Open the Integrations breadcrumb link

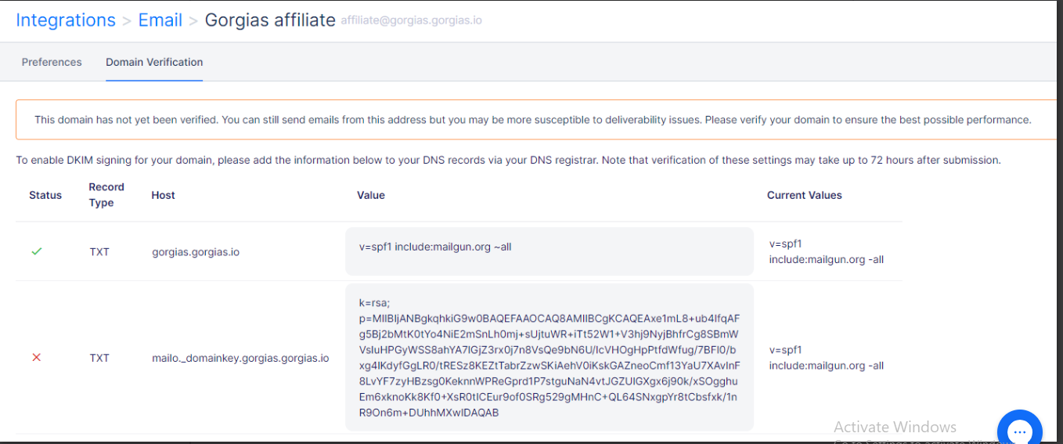click(x=66, y=20)
